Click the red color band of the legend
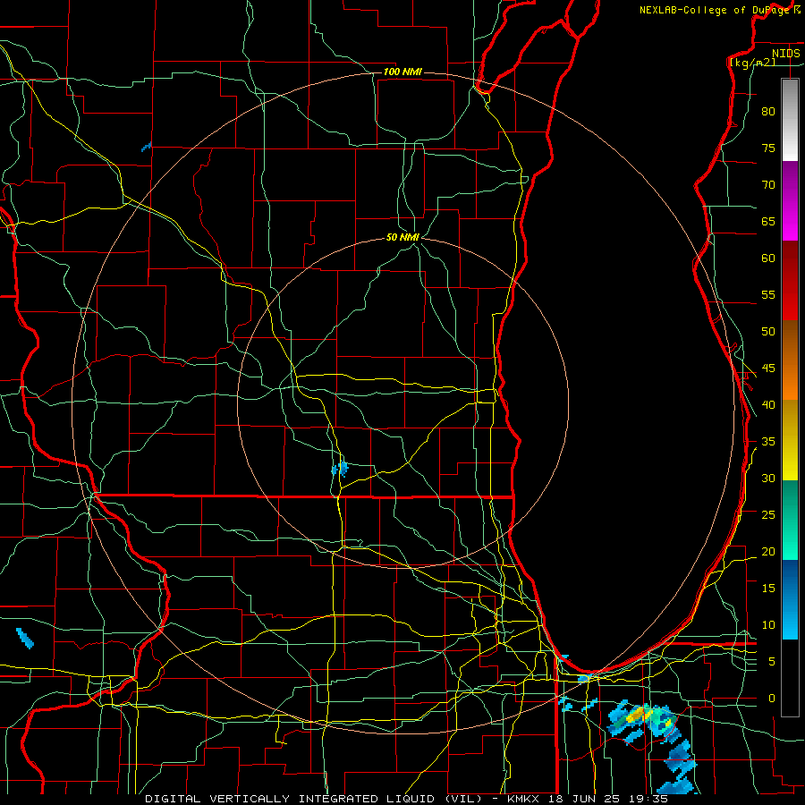This screenshot has height=805, width=805. [790, 280]
